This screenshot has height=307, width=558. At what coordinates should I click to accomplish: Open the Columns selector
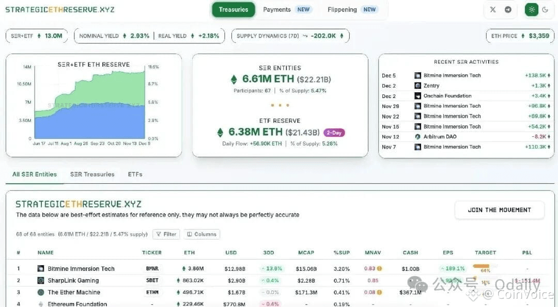pos(202,234)
